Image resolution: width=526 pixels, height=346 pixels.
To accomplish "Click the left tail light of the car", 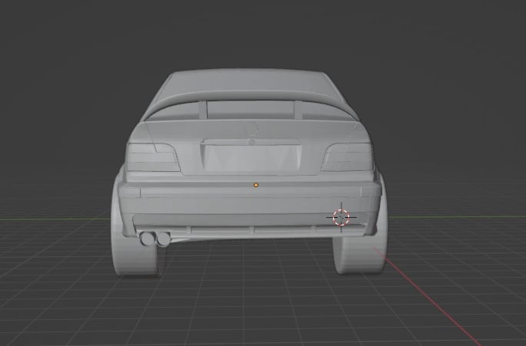I will 152,157.
